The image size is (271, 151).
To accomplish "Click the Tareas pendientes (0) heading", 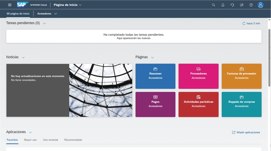I will tap(23, 23).
